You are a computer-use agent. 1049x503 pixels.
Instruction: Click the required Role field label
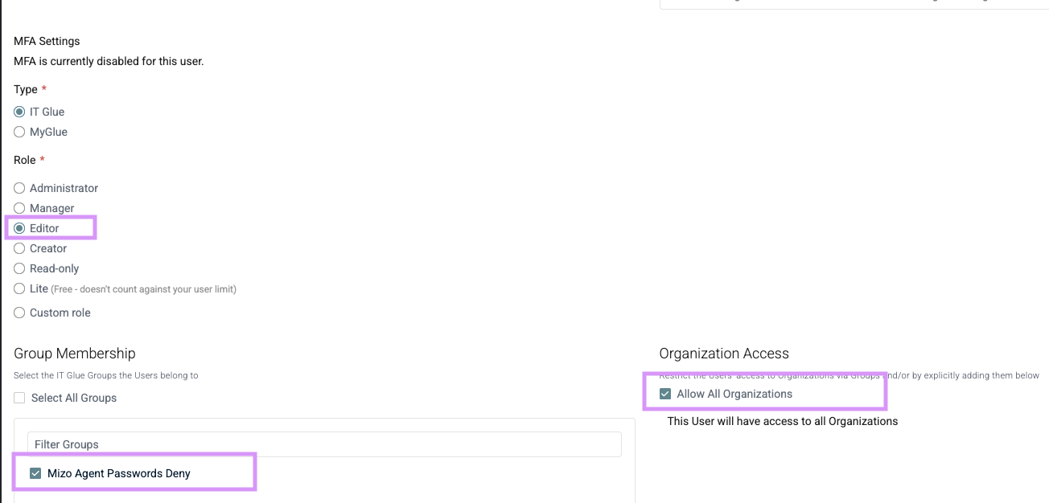point(25,160)
